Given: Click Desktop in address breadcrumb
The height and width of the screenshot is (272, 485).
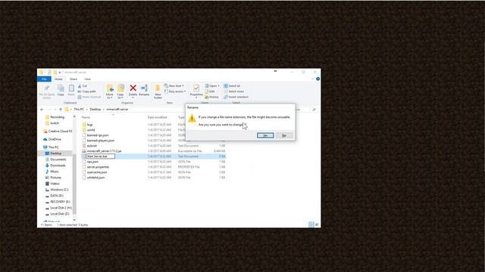Looking at the screenshot, I should 95,110.
